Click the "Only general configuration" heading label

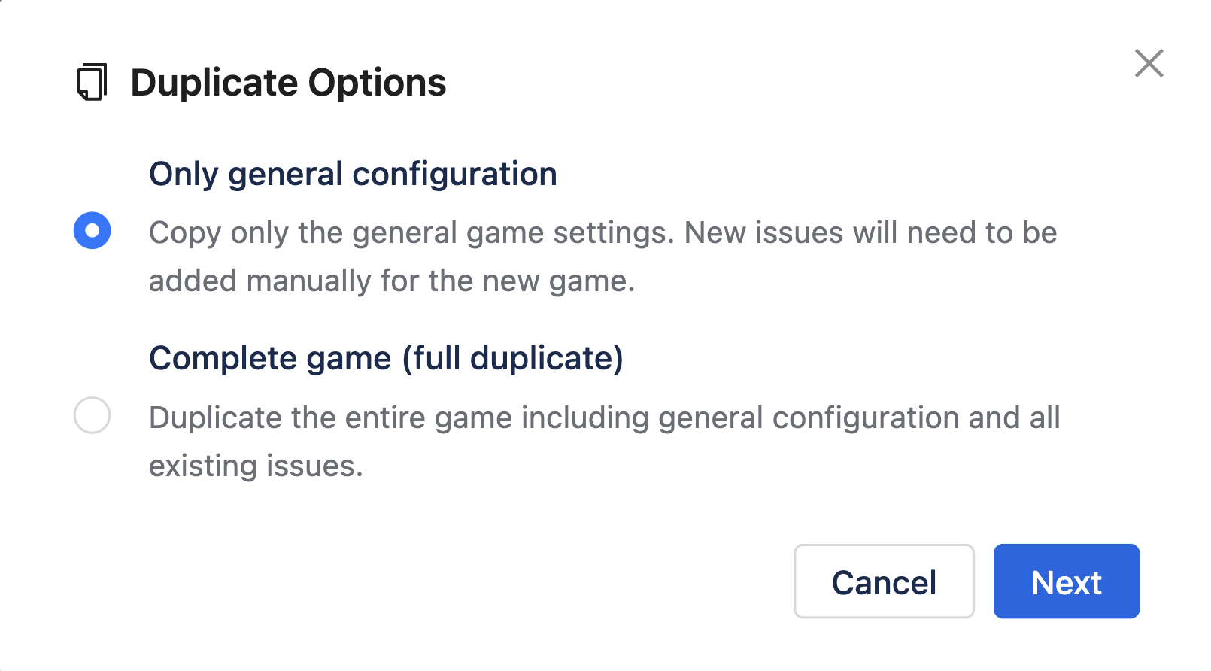(x=353, y=174)
